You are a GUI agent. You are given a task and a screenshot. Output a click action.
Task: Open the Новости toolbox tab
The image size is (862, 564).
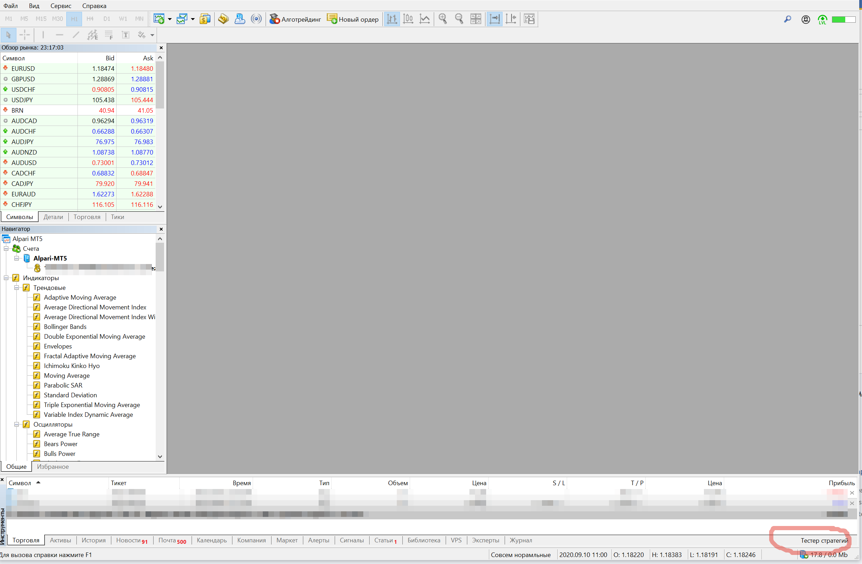tap(132, 541)
